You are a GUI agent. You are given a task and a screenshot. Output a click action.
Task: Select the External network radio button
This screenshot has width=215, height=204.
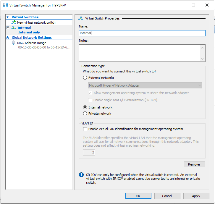(85, 78)
